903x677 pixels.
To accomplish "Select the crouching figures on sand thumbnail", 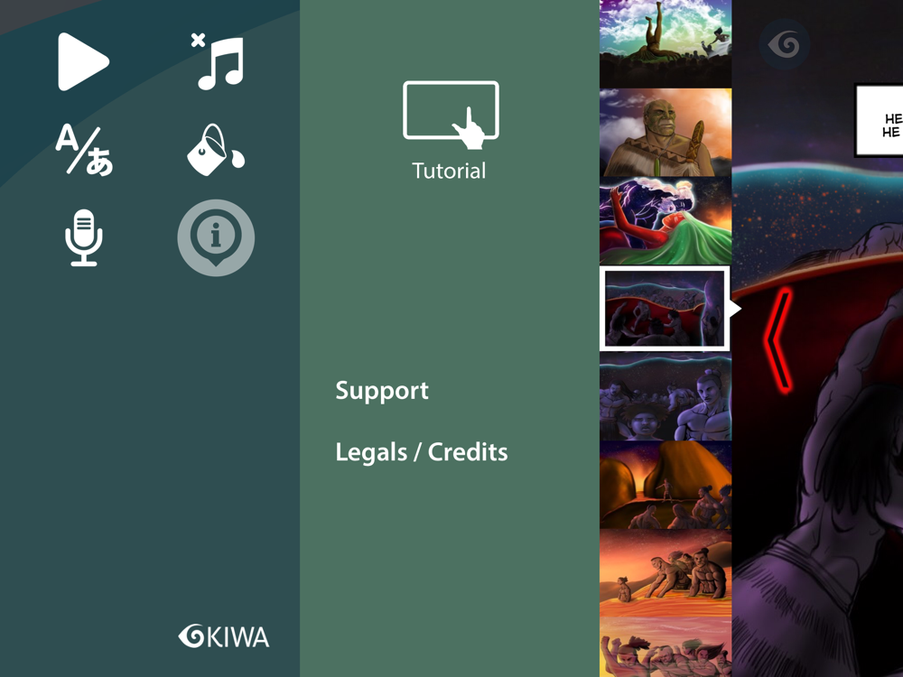I will pos(666,573).
